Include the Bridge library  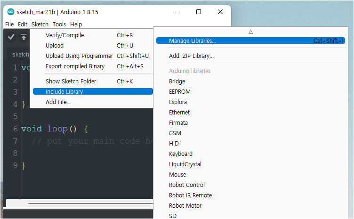coord(250,81)
